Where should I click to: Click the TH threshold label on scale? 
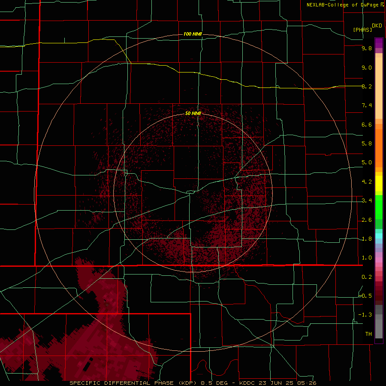tap(368, 334)
